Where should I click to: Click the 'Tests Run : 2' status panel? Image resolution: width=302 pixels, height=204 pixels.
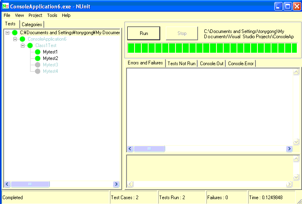(182, 198)
